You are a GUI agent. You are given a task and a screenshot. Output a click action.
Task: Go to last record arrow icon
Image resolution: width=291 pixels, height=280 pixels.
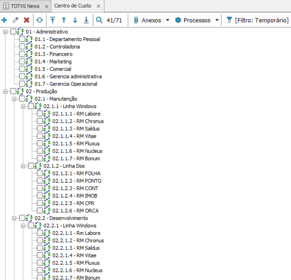[86, 20]
